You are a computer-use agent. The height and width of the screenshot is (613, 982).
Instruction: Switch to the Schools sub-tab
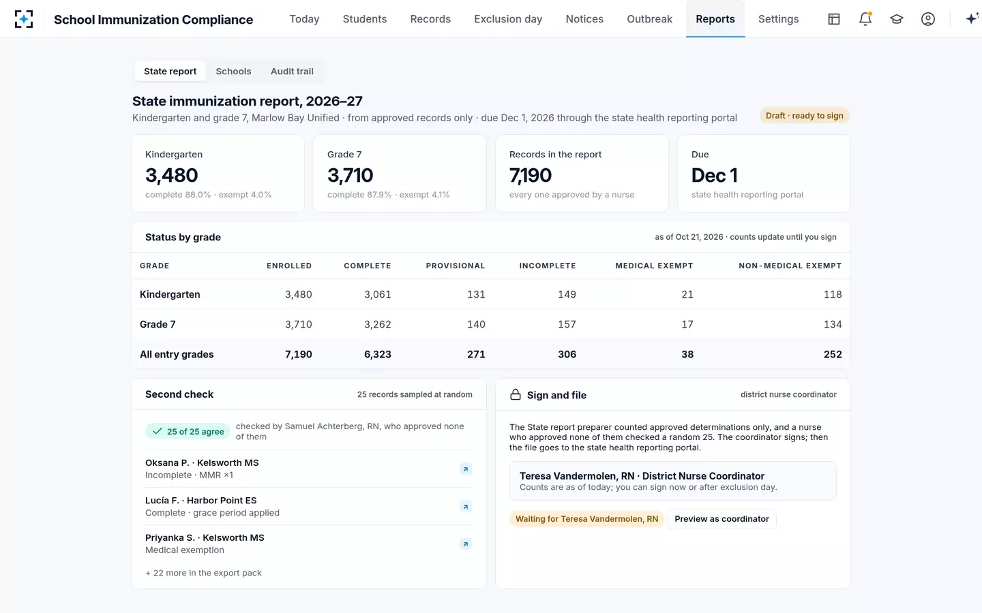[x=233, y=72]
